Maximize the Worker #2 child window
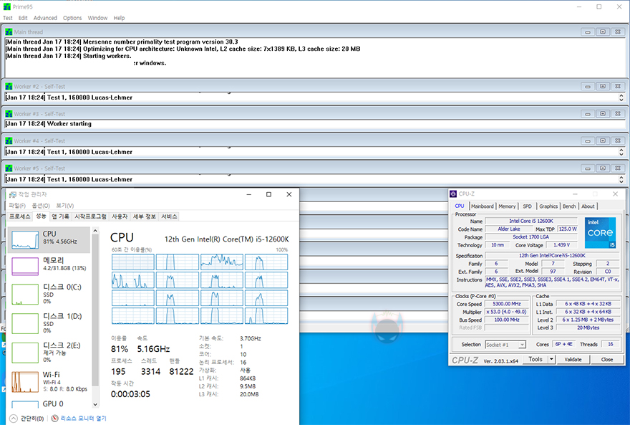 (x=603, y=87)
